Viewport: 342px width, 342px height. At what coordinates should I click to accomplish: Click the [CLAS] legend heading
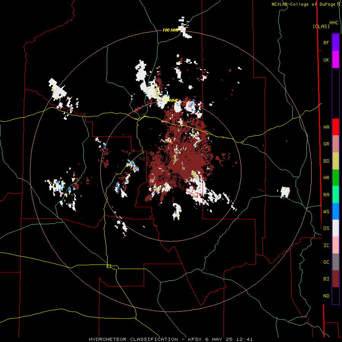[321, 26]
